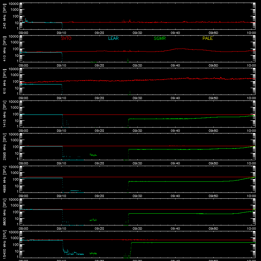The width and height of the screenshot is (261, 261).
Task: Click the 10000 tick label on 8800 MHz panel
Action: [14, 200]
